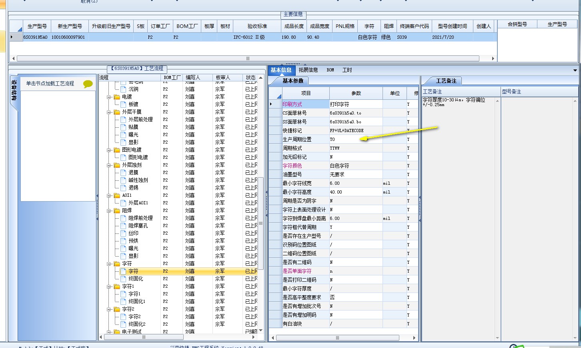Click the 单击节点加载工艺流程 text
This screenshot has height=348, width=581.
coord(50,83)
